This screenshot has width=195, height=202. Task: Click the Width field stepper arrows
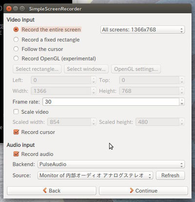(x=94, y=91)
